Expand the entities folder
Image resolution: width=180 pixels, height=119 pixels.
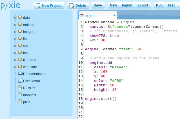tap(15, 25)
